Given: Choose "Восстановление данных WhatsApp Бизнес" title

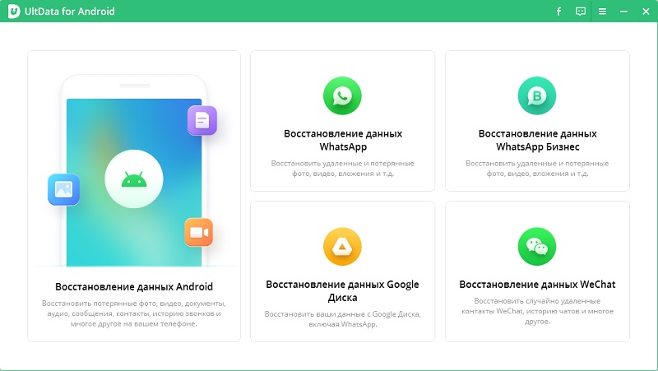Looking at the screenshot, I should (x=537, y=140).
